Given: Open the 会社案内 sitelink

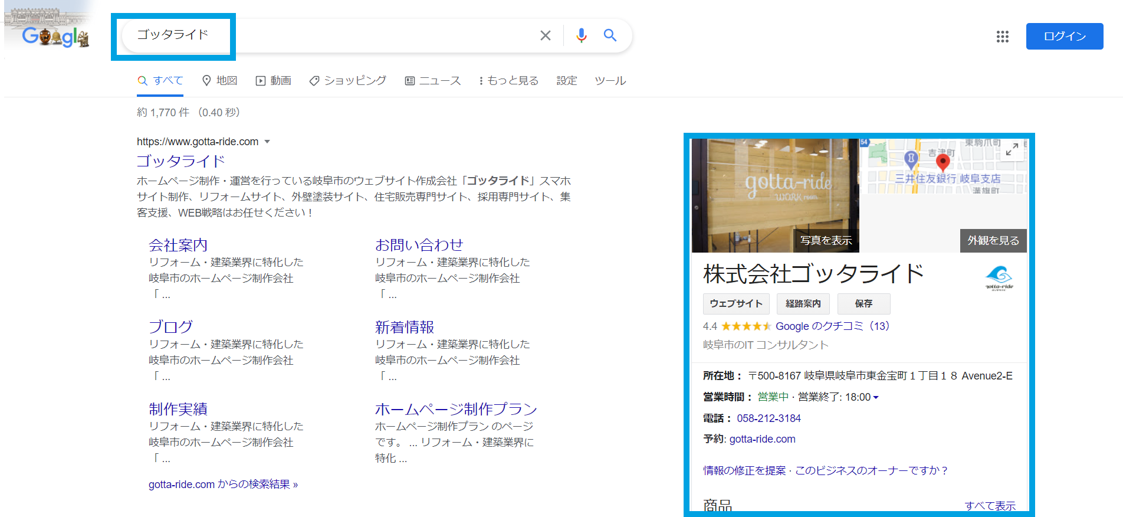Looking at the screenshot, I should coord(178,245).
